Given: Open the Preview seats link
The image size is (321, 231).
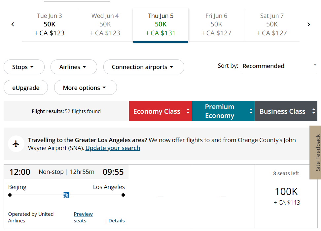Looking at the screenshot, I should [83, 217].
